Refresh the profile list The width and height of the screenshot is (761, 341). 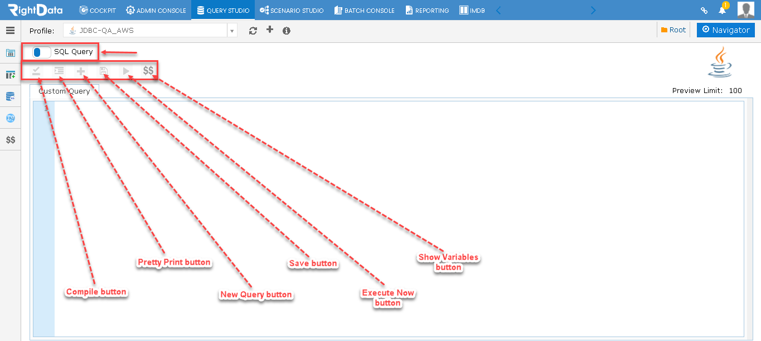pyautogui.click(x=253, y=31)
